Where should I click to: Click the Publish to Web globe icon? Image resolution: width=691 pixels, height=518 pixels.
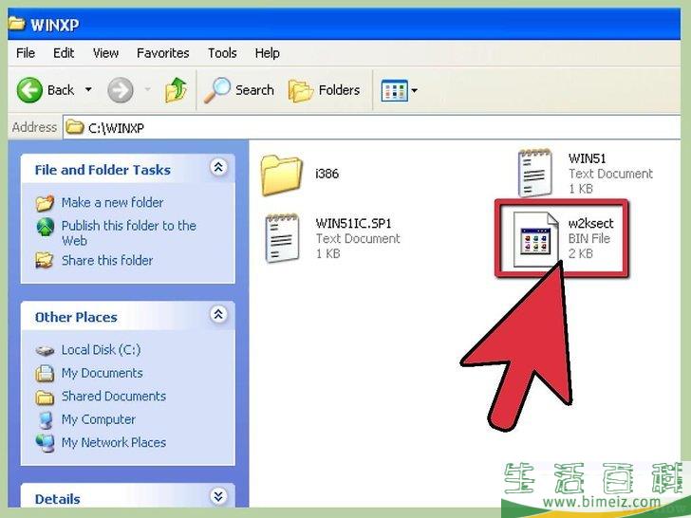click(x=45, y=227)
